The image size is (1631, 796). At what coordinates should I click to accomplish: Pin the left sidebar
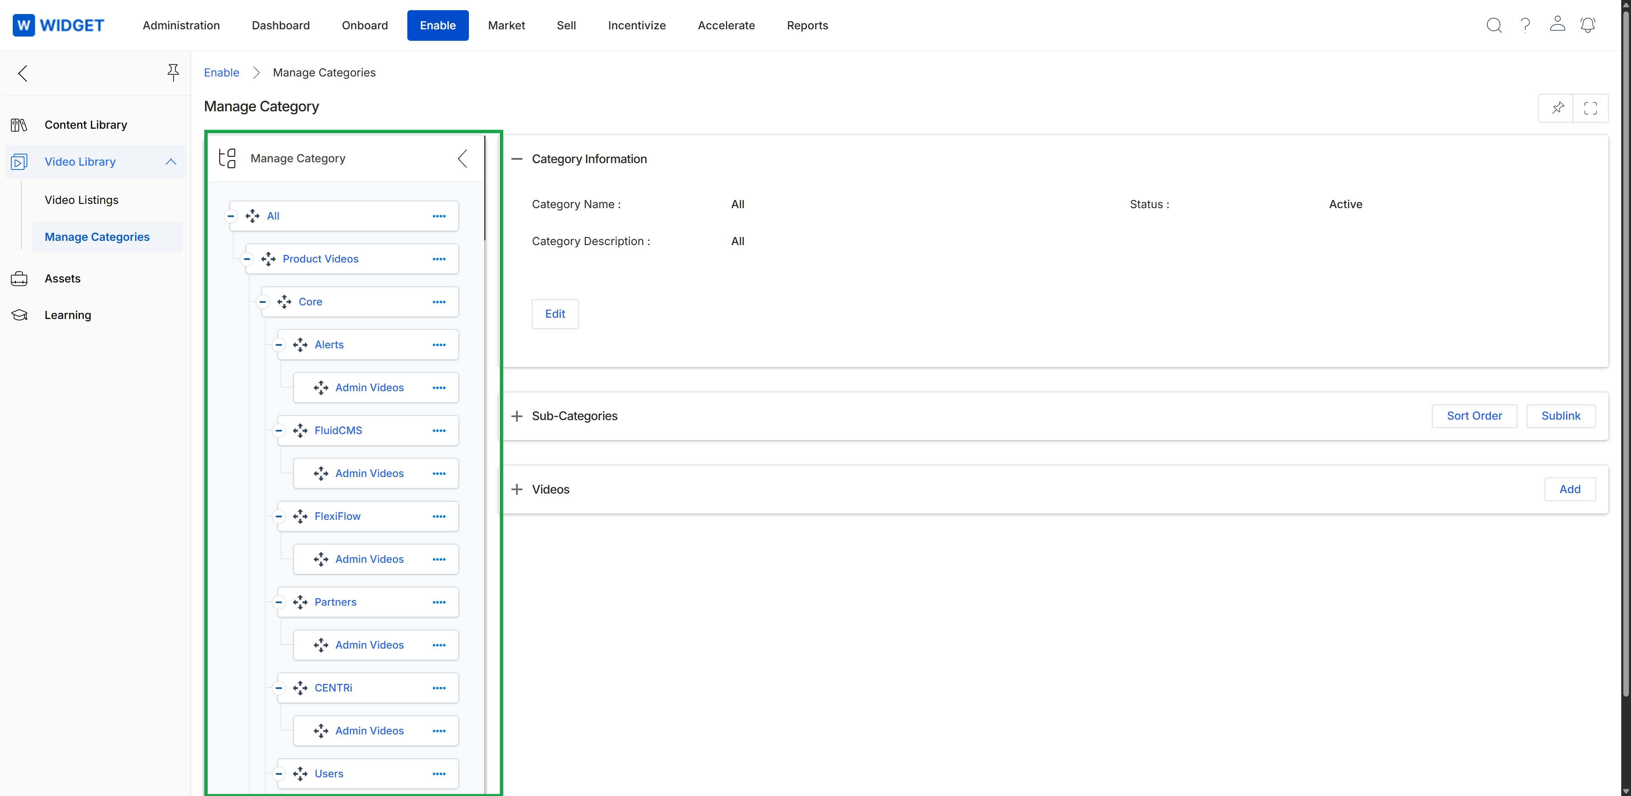173,72
